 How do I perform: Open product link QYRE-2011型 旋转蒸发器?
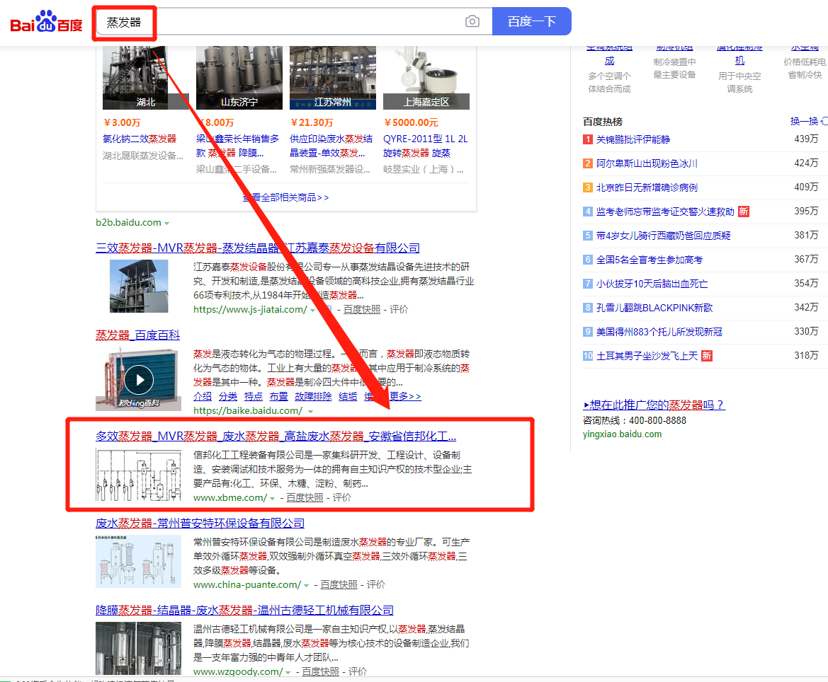coord(426,146)
